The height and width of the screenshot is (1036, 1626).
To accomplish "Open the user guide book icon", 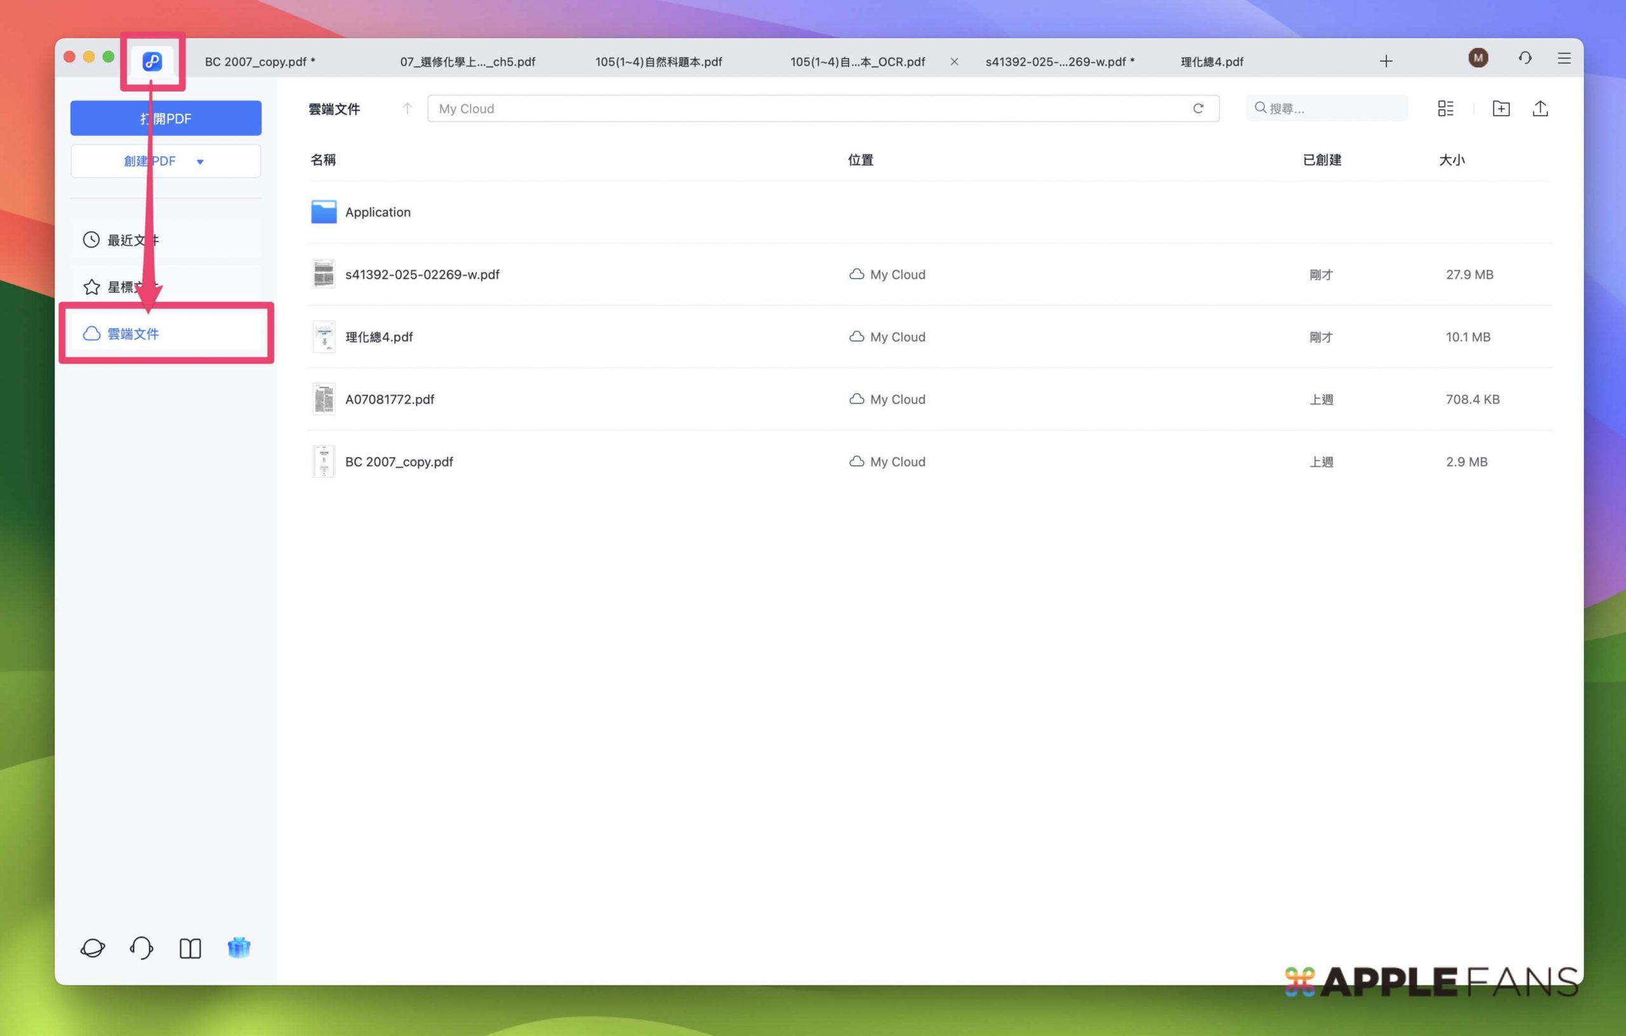I will (190, 948).
